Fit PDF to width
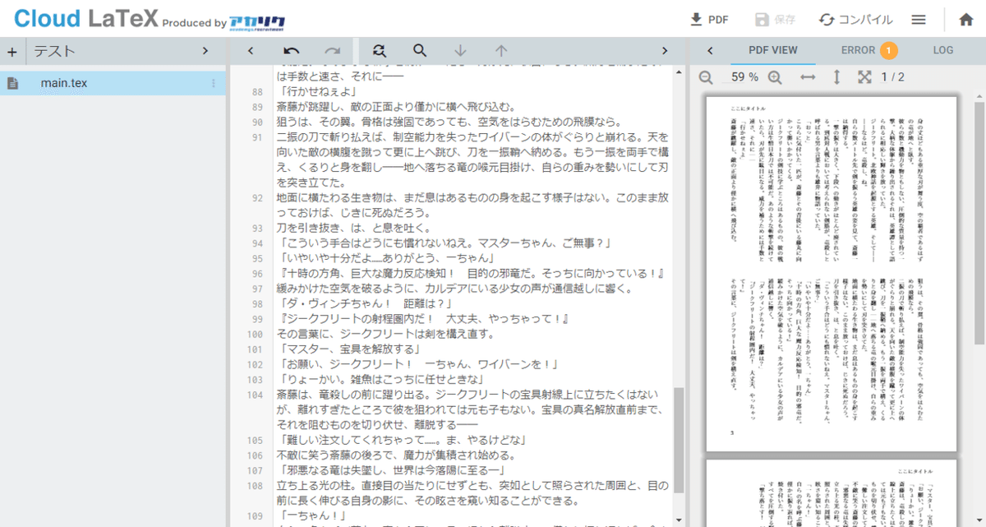 click(809, 77)
